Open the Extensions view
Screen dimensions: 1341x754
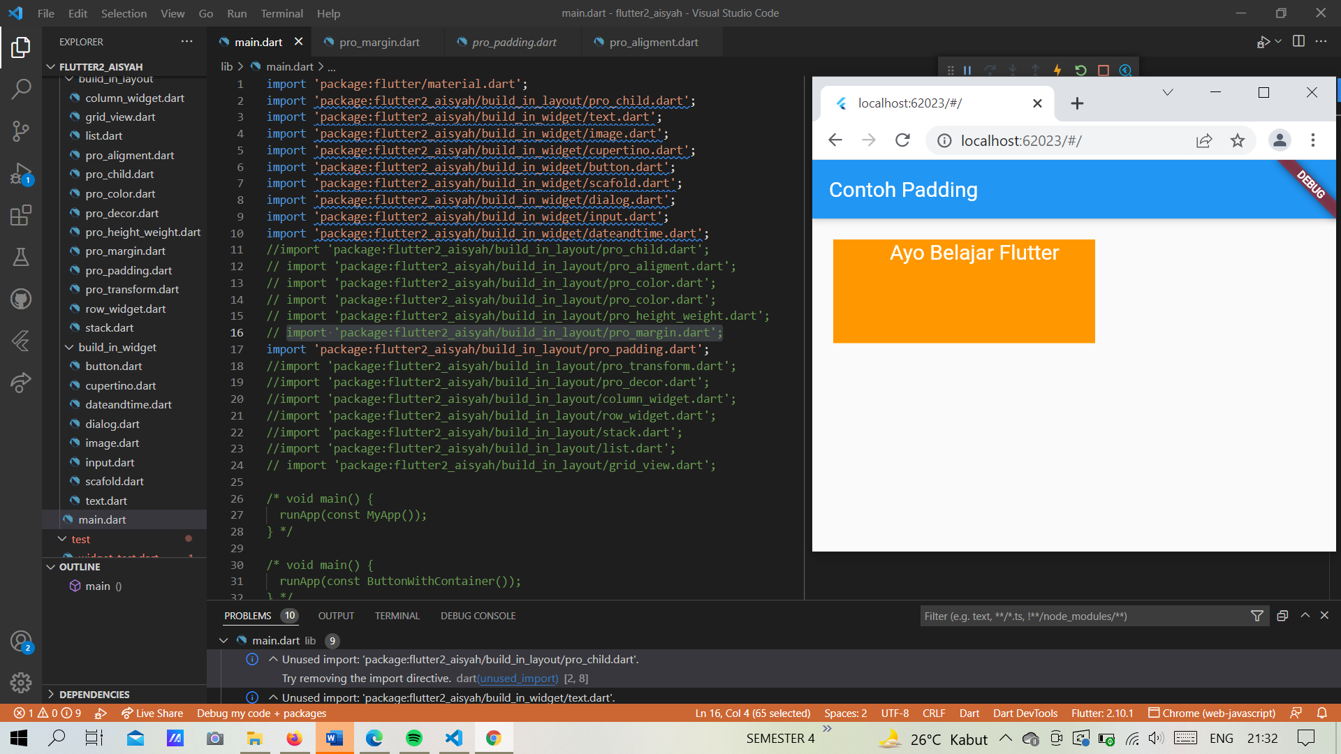[x=21, y=215]
